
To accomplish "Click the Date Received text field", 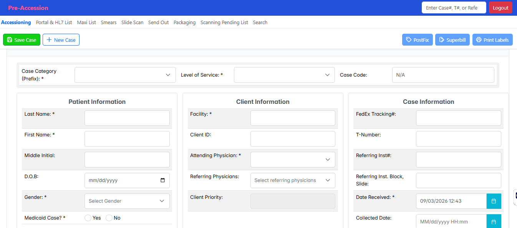I will point(451,201).
